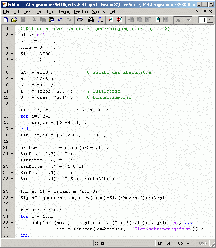216x248 pixels.
Task: Clear all breakpoints with the red X icon
Action: point(119,20)
